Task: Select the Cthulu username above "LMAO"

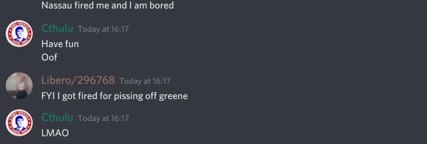Action: click(x=57, y=117)
